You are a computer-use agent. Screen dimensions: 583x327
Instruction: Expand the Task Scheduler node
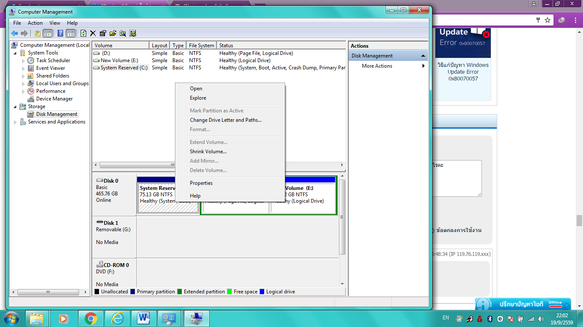point(23,60)
